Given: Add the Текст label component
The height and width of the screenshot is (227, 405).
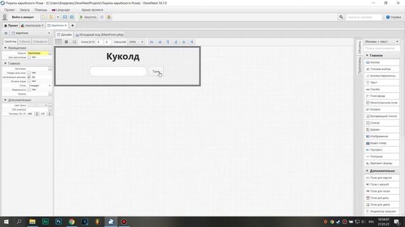Looking at the screenshot, I should (x=382, y=83).
